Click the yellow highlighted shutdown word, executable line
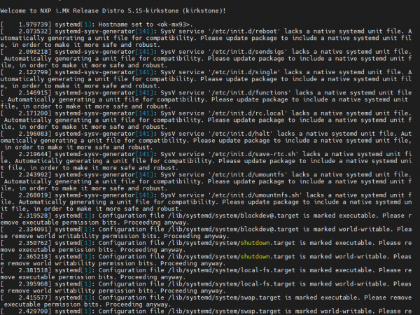Image resolution: width=420 pixels, height=315 pixels. (253, 242)
